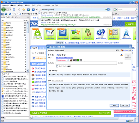This screenshot has height=123, width=139.
Task: Click the comment input field
Action: tap(86, 63)
